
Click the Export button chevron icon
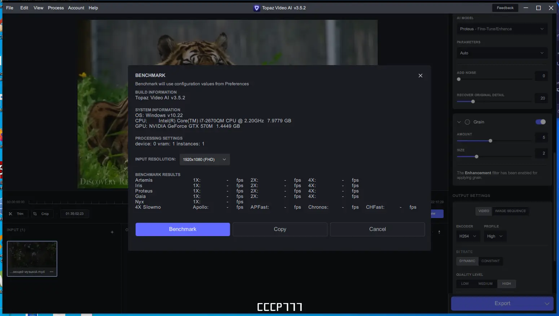548,303
